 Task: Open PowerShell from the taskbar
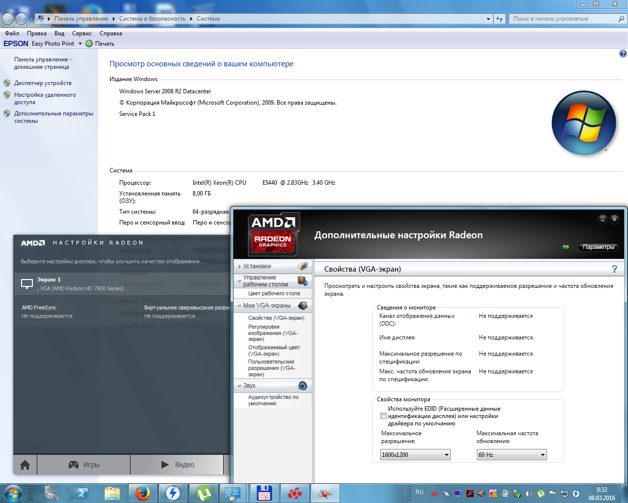[81, 493]
